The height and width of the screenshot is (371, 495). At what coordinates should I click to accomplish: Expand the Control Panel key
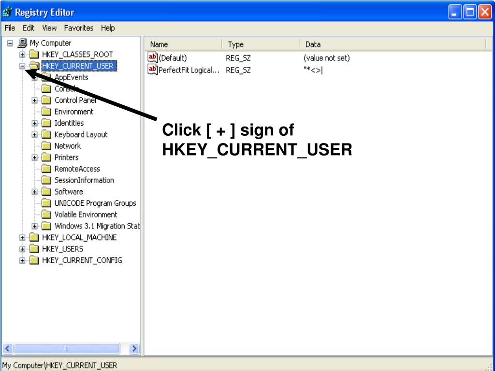pos(34,100)
